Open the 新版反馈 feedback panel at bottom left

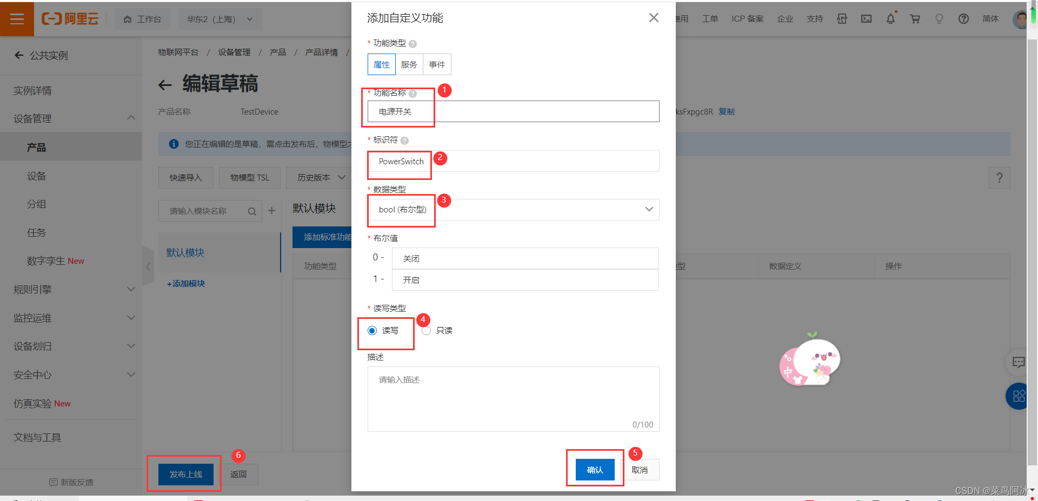coord(71,482)
